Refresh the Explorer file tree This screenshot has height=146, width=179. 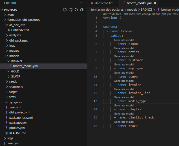click(76, 10)
